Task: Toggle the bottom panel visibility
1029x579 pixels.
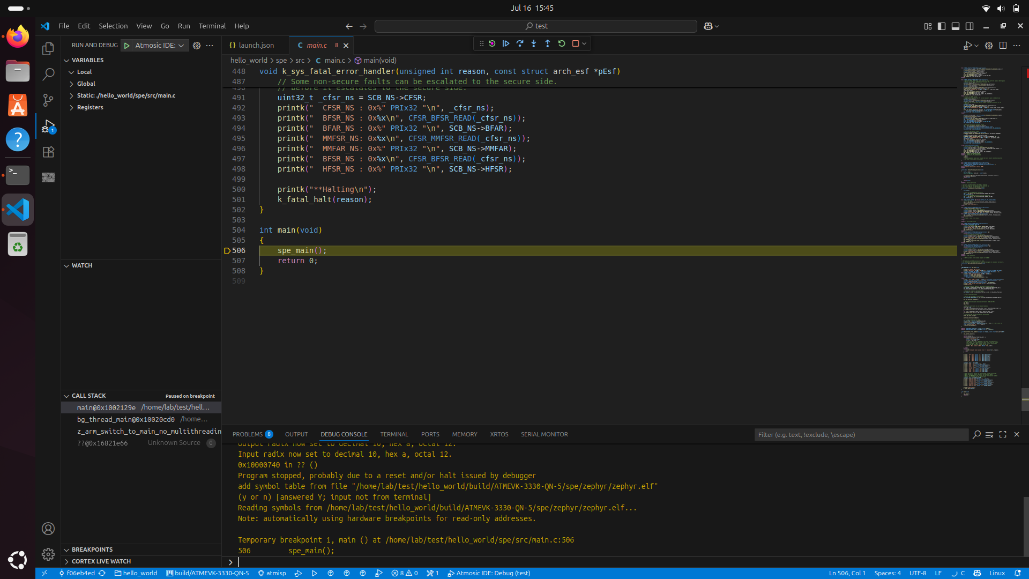Action: coord(956,26)
